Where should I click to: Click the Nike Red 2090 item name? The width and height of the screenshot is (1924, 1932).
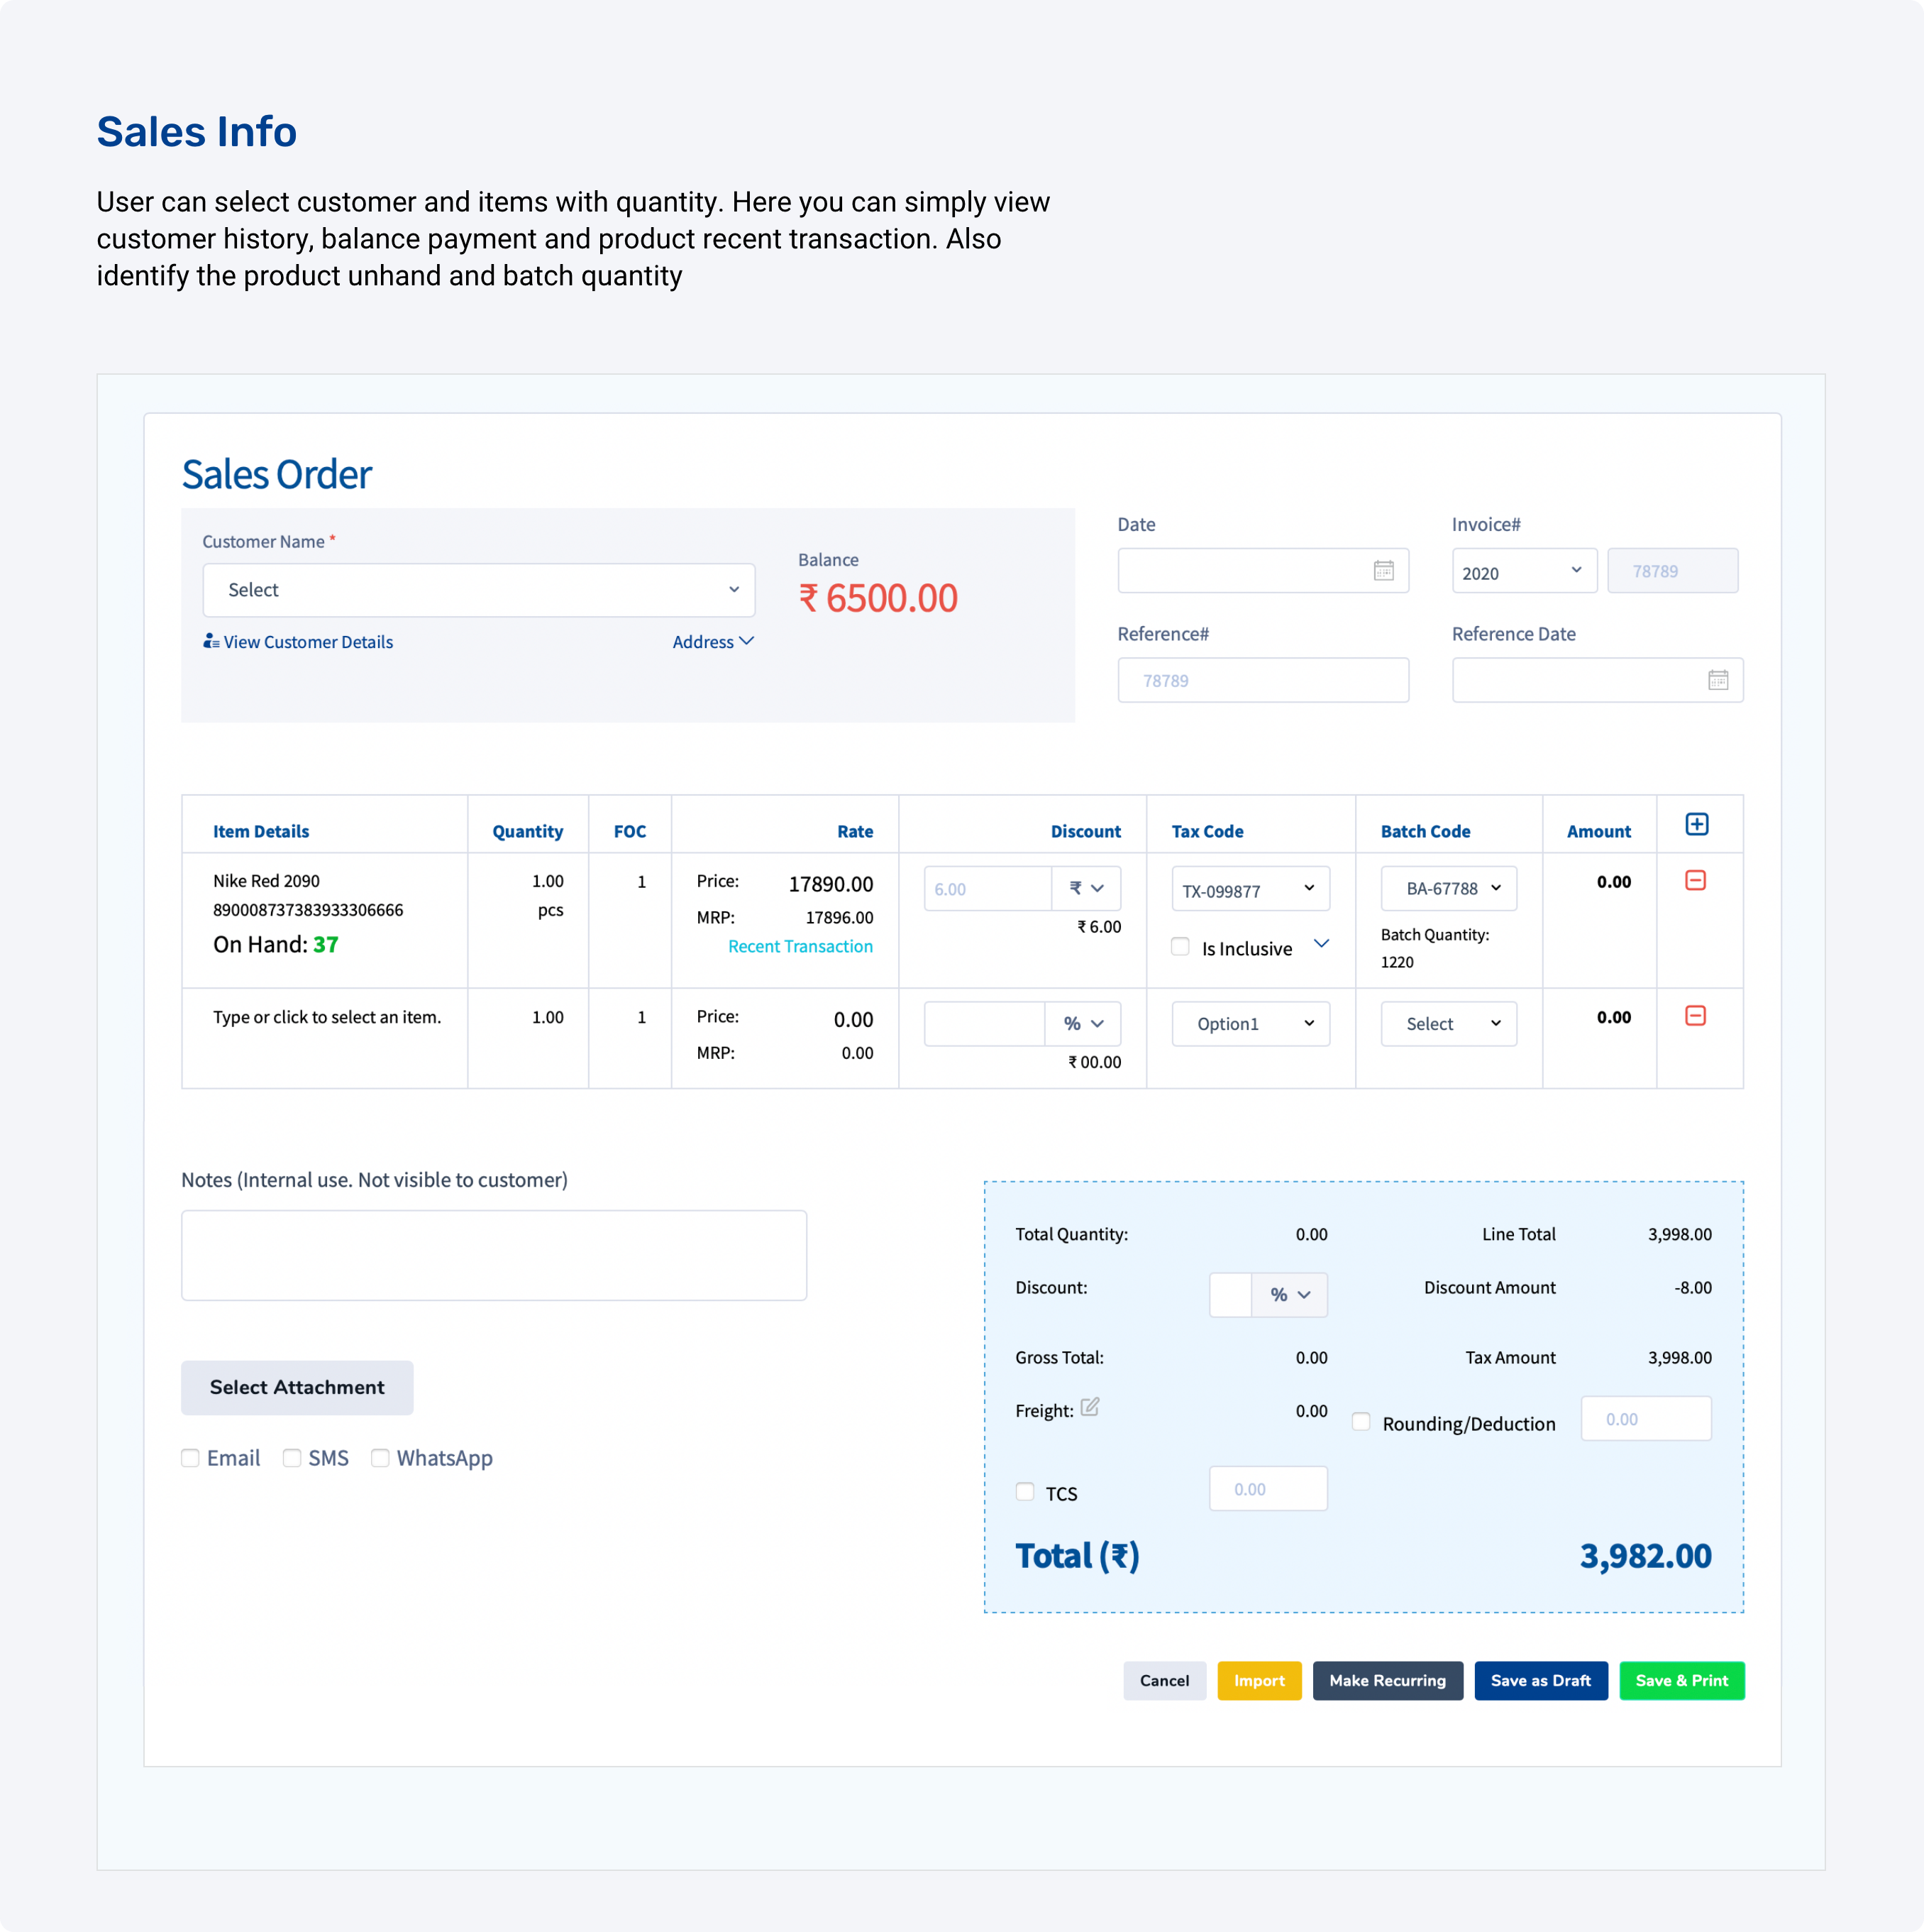click(x=266, y=881)
